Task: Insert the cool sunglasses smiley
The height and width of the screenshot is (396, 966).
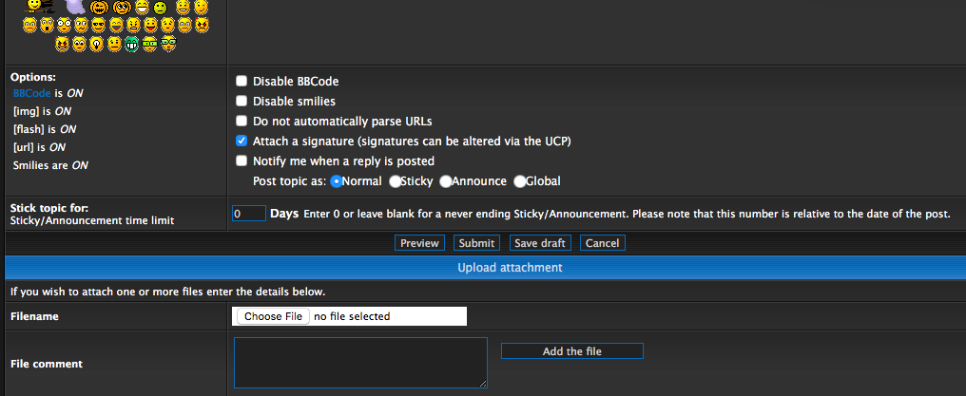Action: point(98,25)
